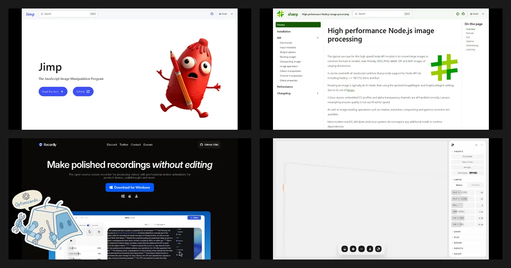Image resolution: width=511 pixels, height=268 pixels.
Task: Open Discord link in Recordly nav
Action: tap(112, 145)
